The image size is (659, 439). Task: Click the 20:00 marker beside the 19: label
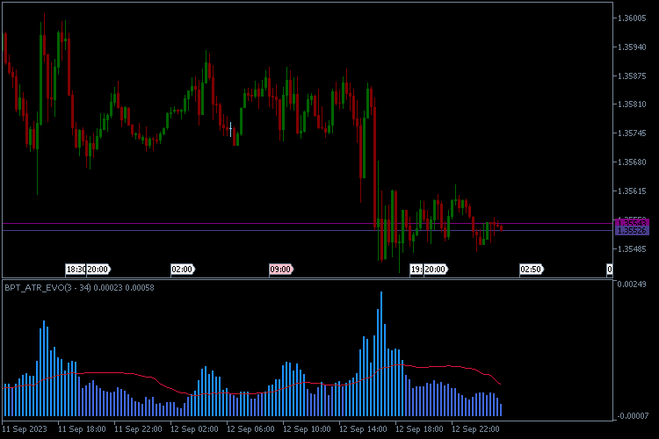pos(436,270)
